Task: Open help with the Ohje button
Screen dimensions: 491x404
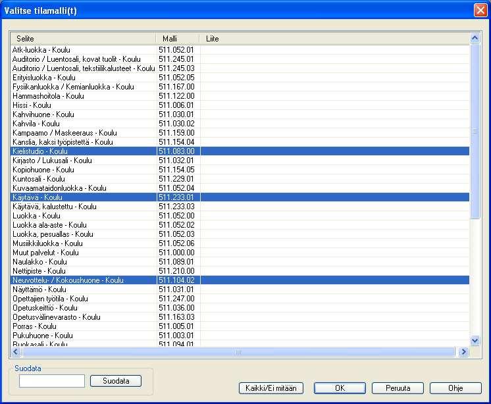Action: click(455, 388)
